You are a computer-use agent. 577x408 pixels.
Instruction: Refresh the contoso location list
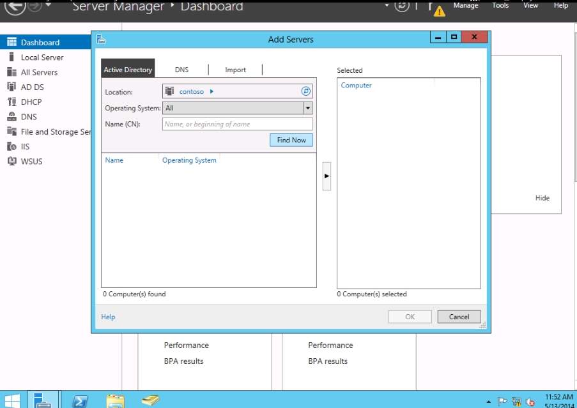coord(306,91)
